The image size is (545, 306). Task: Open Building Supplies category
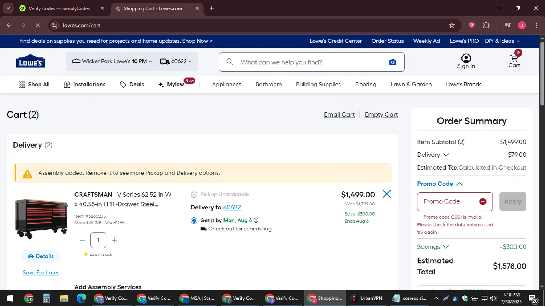pos(318,85)
